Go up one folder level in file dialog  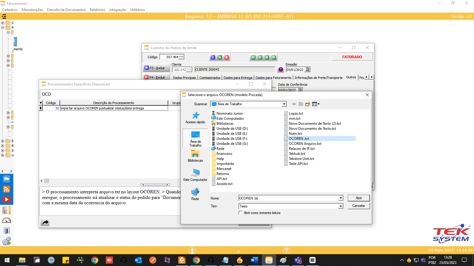[301, 104]
